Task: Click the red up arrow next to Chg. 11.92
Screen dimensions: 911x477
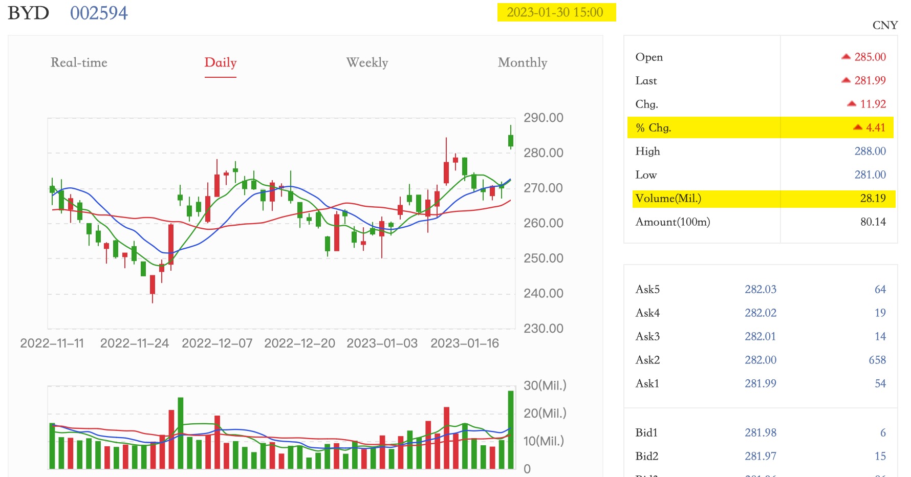Action: (x=851, y=104)
